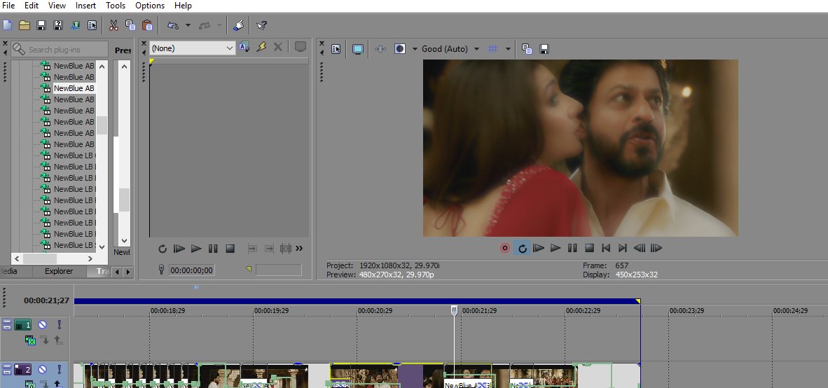Mute video track 1
Viewport: 828px width, 388px height.
click(x=42, y=325)
